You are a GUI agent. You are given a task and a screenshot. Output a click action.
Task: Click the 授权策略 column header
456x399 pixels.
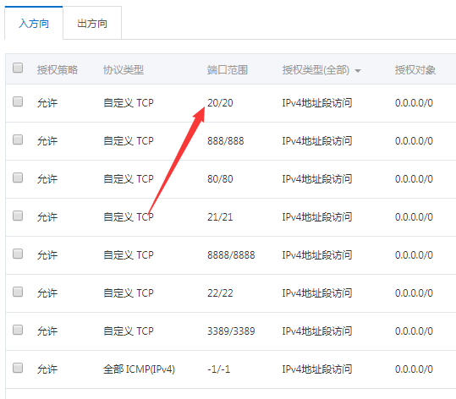58,70
